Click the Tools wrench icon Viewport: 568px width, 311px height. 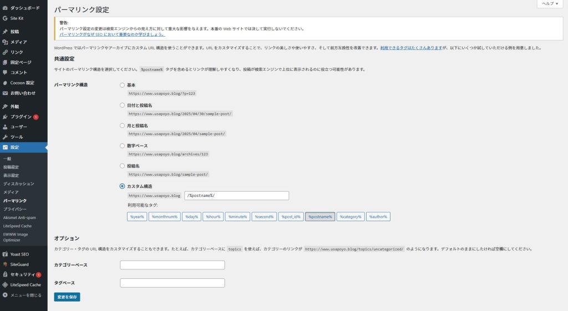click(x=5, y=137)
